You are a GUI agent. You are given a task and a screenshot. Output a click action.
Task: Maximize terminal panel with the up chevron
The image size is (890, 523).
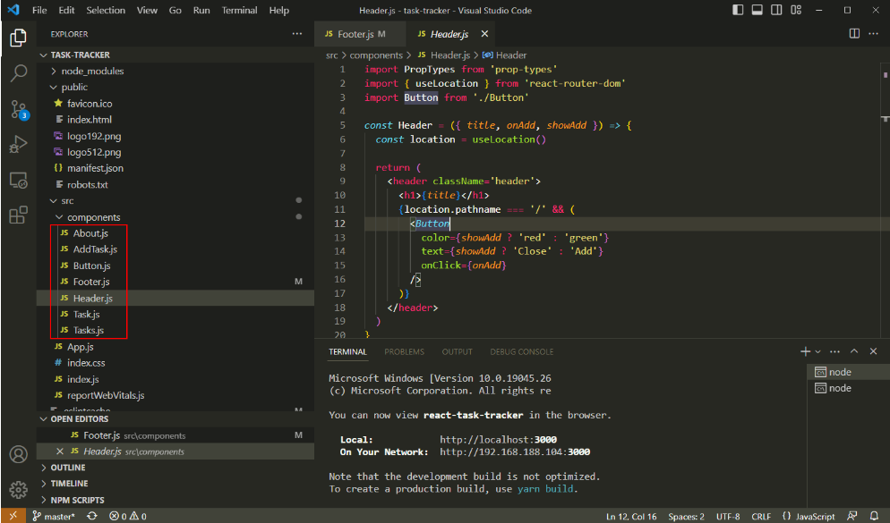tap(854, 351)
